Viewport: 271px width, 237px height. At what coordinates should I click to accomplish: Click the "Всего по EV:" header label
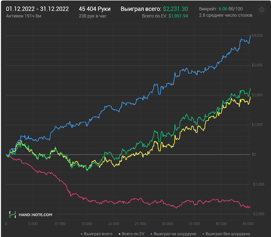point(154,16)
